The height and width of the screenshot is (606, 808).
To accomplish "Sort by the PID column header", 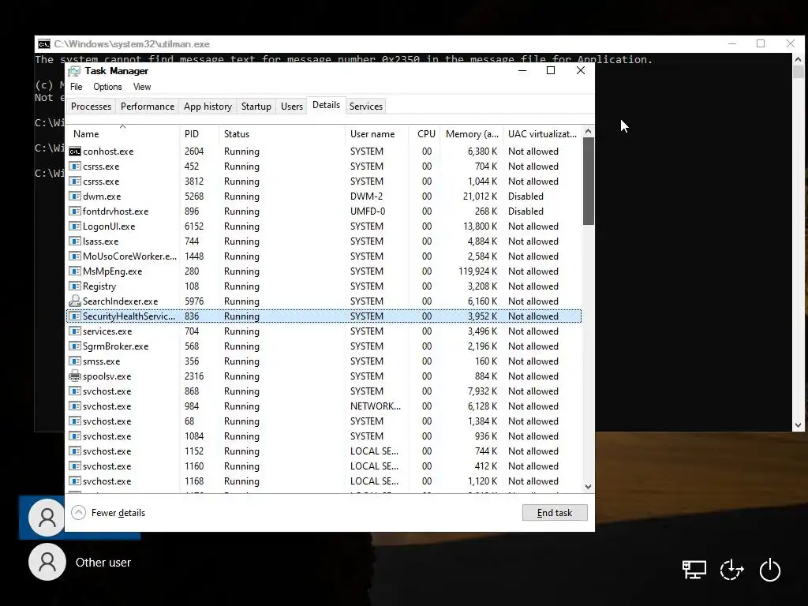I will tap(199, 134).
